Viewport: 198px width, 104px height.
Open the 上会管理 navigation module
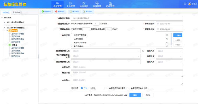[x=71, y=4]
